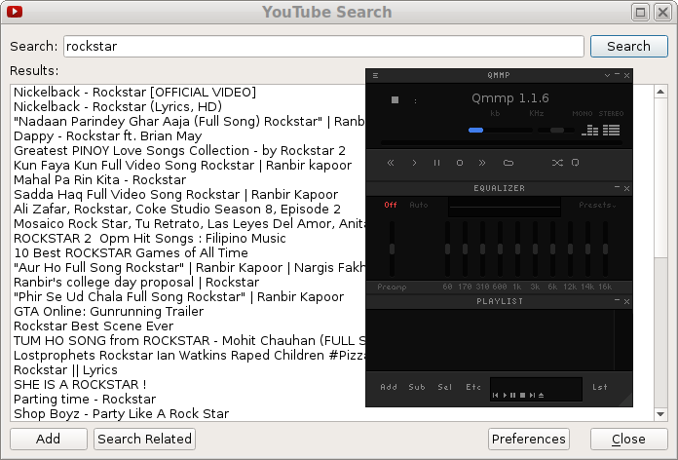Click Qmmp previous track button
678x460 pixels.
[391, 163]
